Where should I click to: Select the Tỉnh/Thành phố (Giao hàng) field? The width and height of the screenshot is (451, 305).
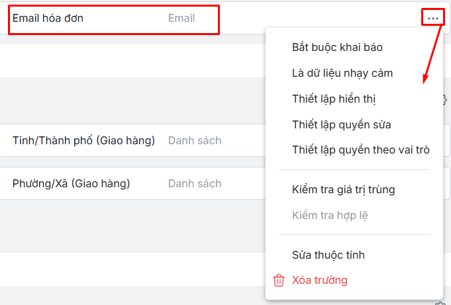[x=83, y=140]
